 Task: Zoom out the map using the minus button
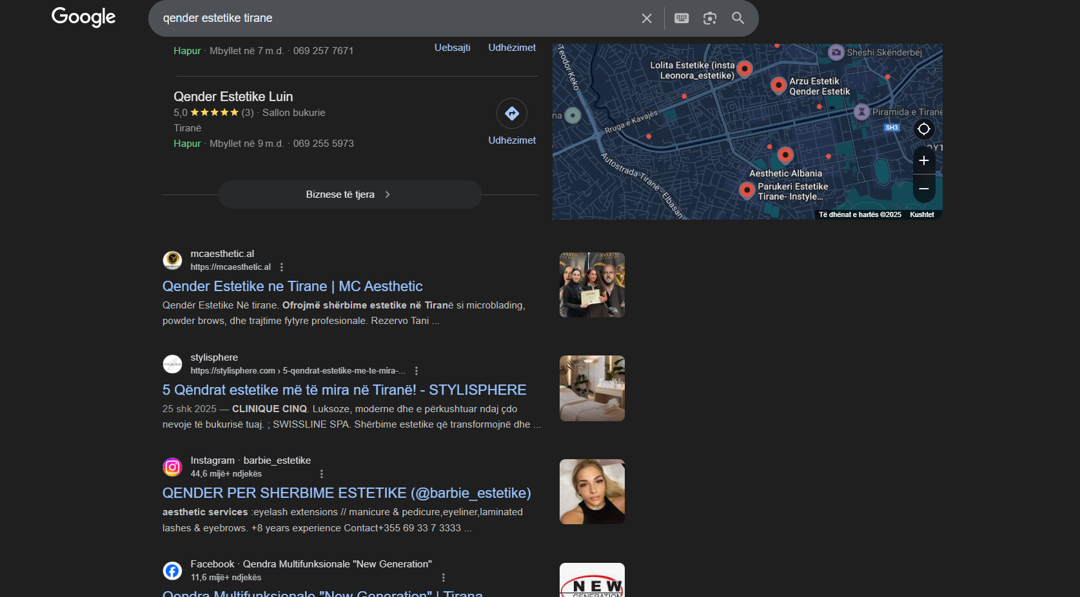click(923, 189)
